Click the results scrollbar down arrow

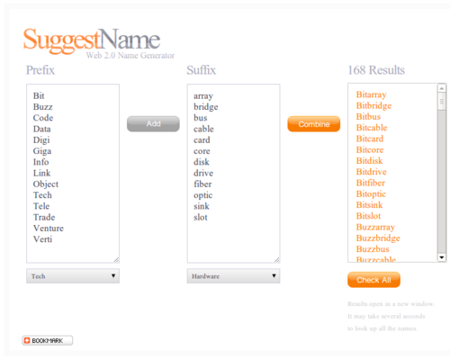coord(442,257)
